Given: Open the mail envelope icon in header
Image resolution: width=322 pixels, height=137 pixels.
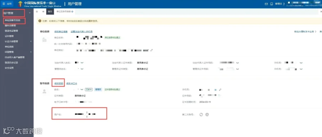Looking at the screenshot, I should coord(266,4).
